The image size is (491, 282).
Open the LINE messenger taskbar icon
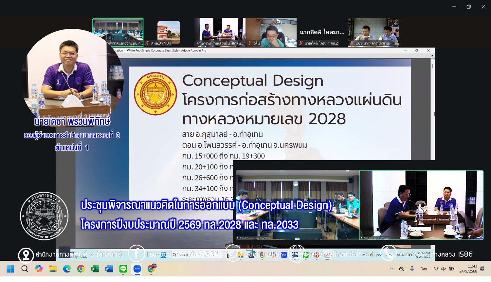[123, 269]
